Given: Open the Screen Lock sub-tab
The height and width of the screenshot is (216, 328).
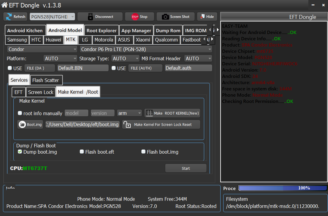Looking at the screenshot, I should (x=41, y=92).
